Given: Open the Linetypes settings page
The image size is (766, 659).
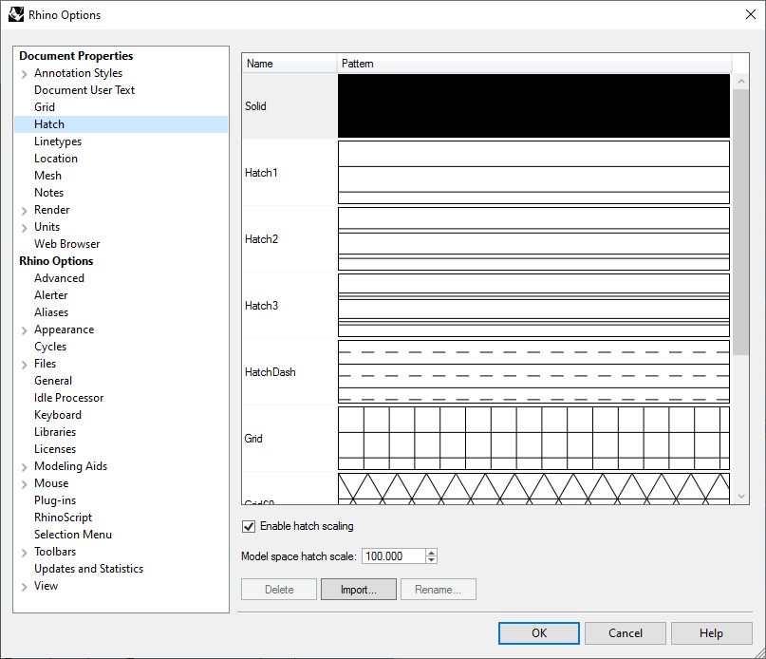Looking at the screenshot, I should [58, 141].
